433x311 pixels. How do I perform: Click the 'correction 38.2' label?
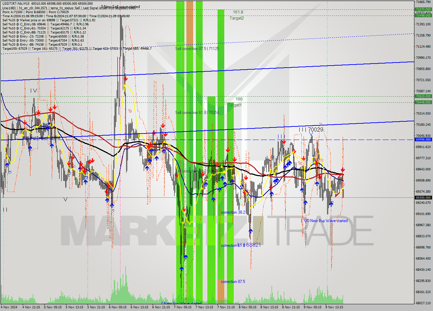233,212
